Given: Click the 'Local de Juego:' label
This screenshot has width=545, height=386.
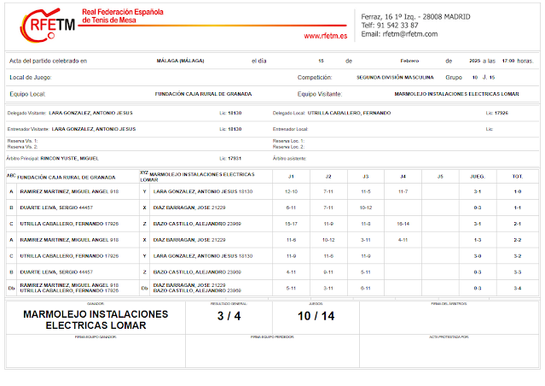Looking at the screenshot, I should pyautogui.click(x=31, y=77).
